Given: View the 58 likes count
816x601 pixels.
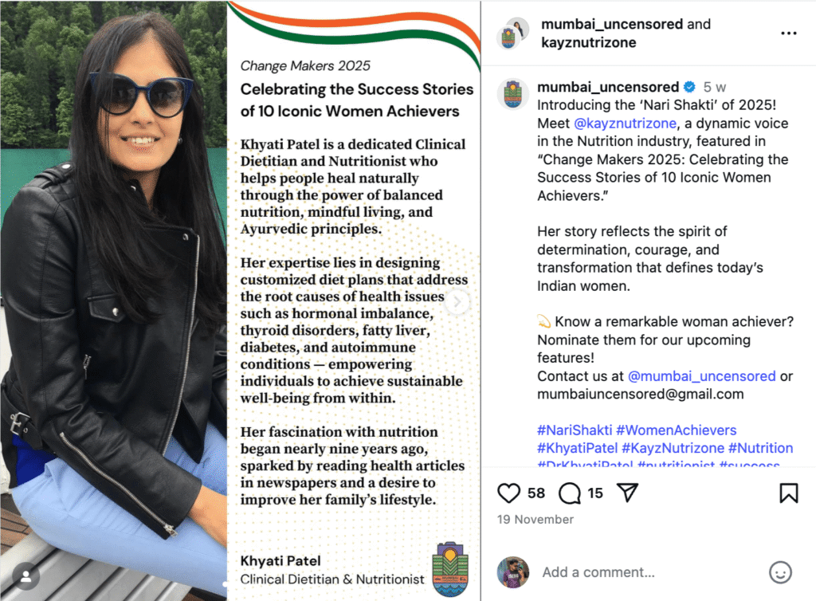Looking at the screenshot, I should tap(536, 493).
